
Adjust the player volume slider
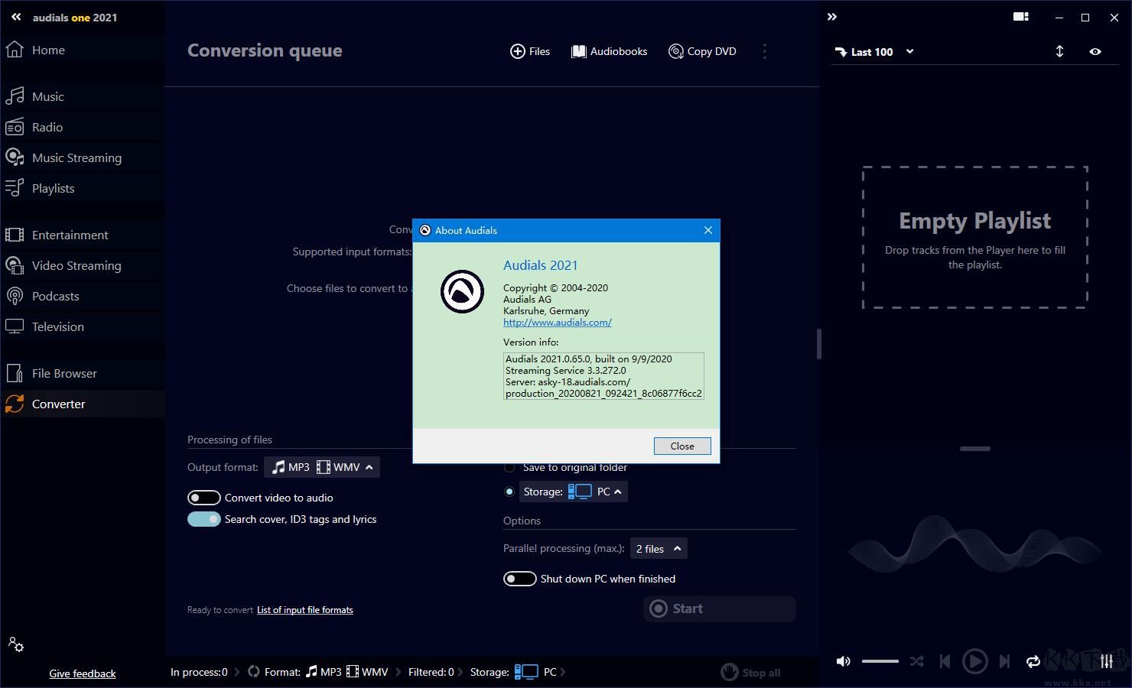click(x=880, y=661)
